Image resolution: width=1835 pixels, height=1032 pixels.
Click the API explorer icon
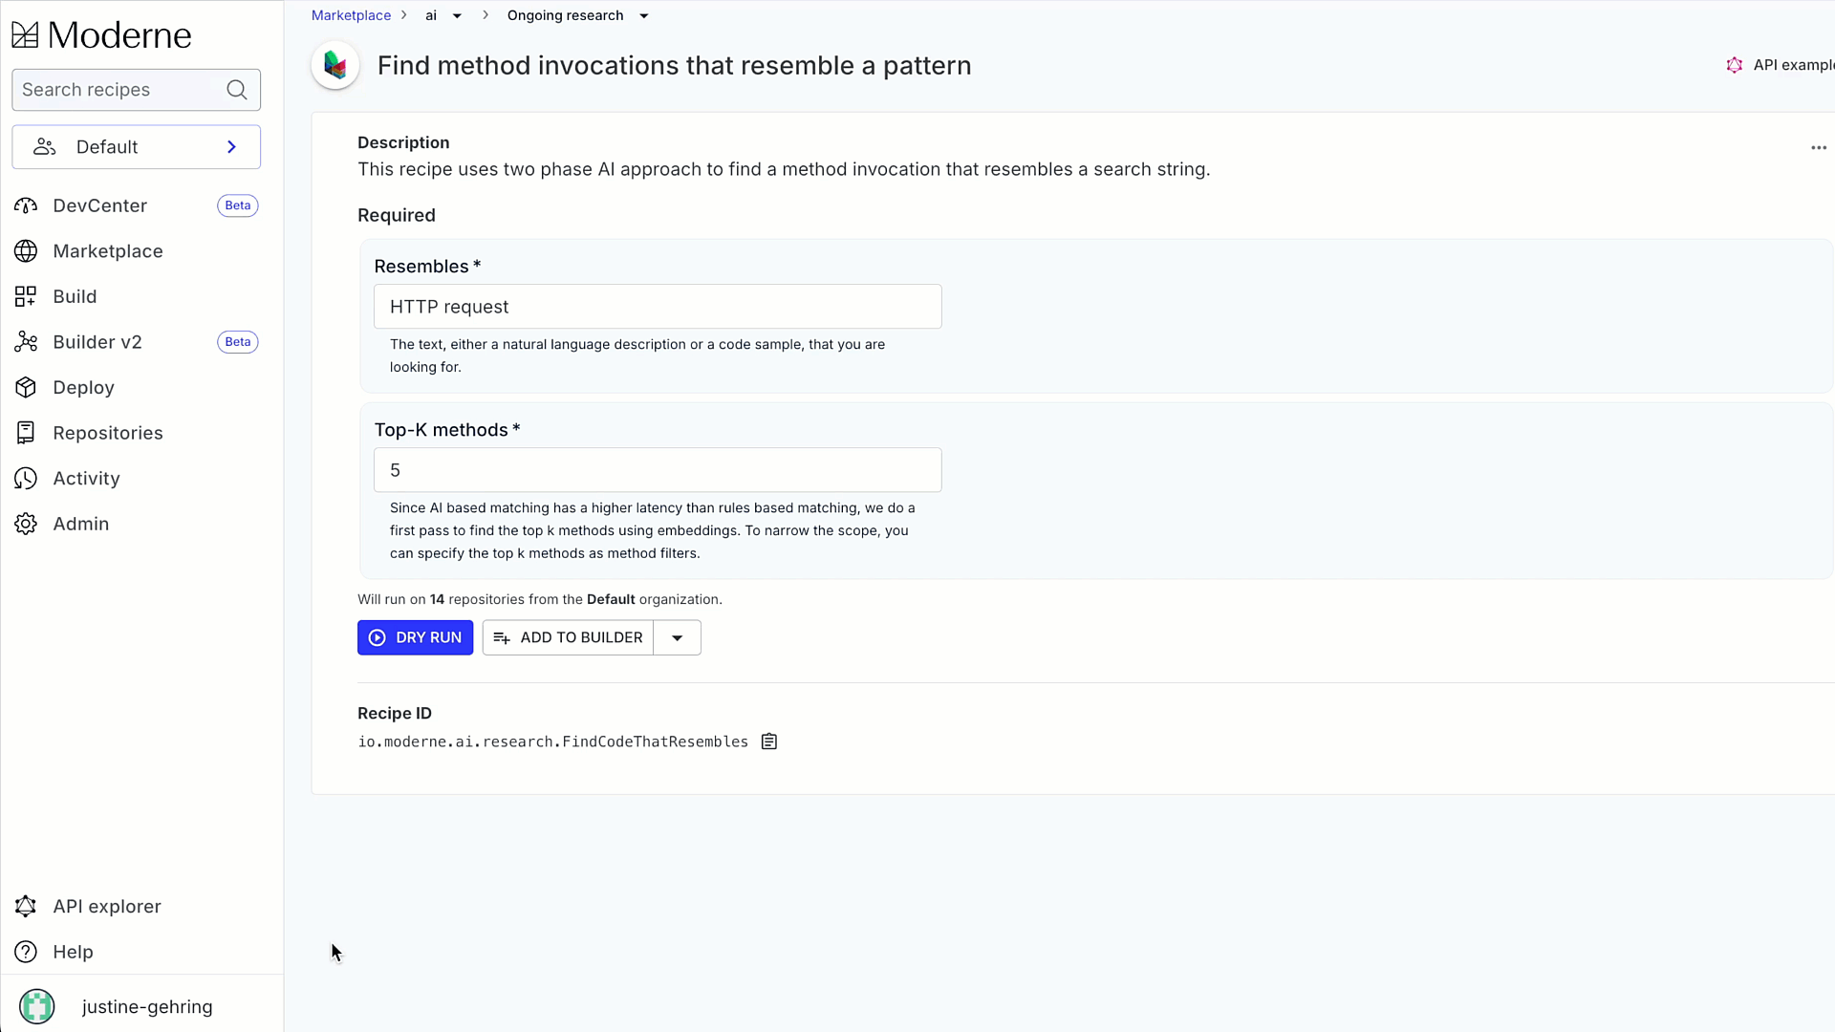(26, 906)
